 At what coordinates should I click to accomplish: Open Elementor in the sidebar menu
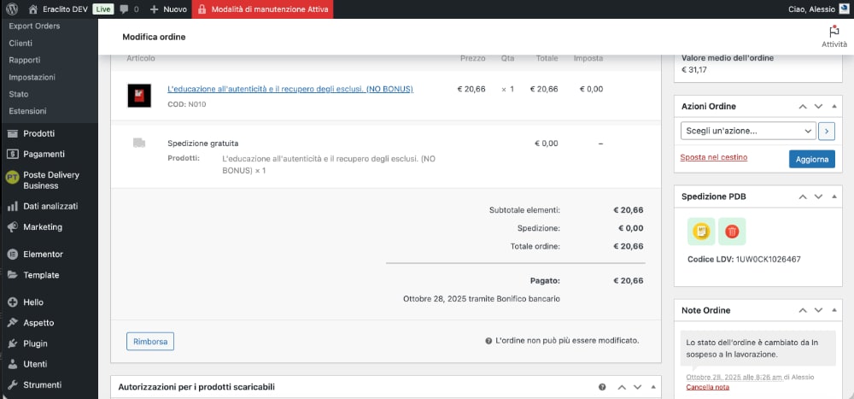pyautogui.click(x=43, y=254)
